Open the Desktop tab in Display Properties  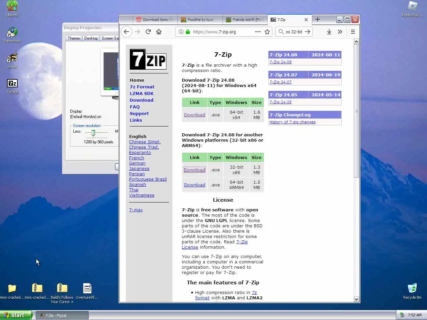[91, 38]
